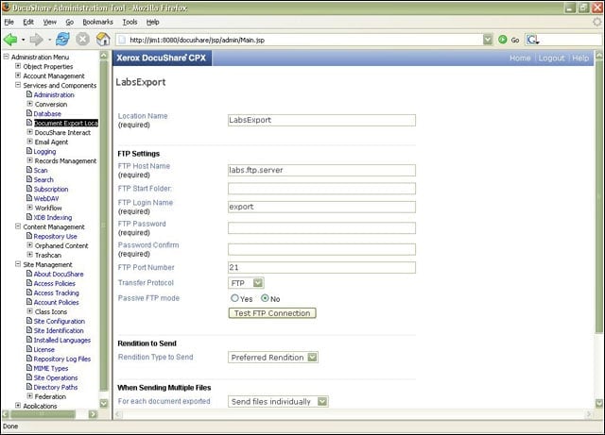Screen dimensions: 605x435
Task: Click the Home page icon
Action: click(103, 39)
